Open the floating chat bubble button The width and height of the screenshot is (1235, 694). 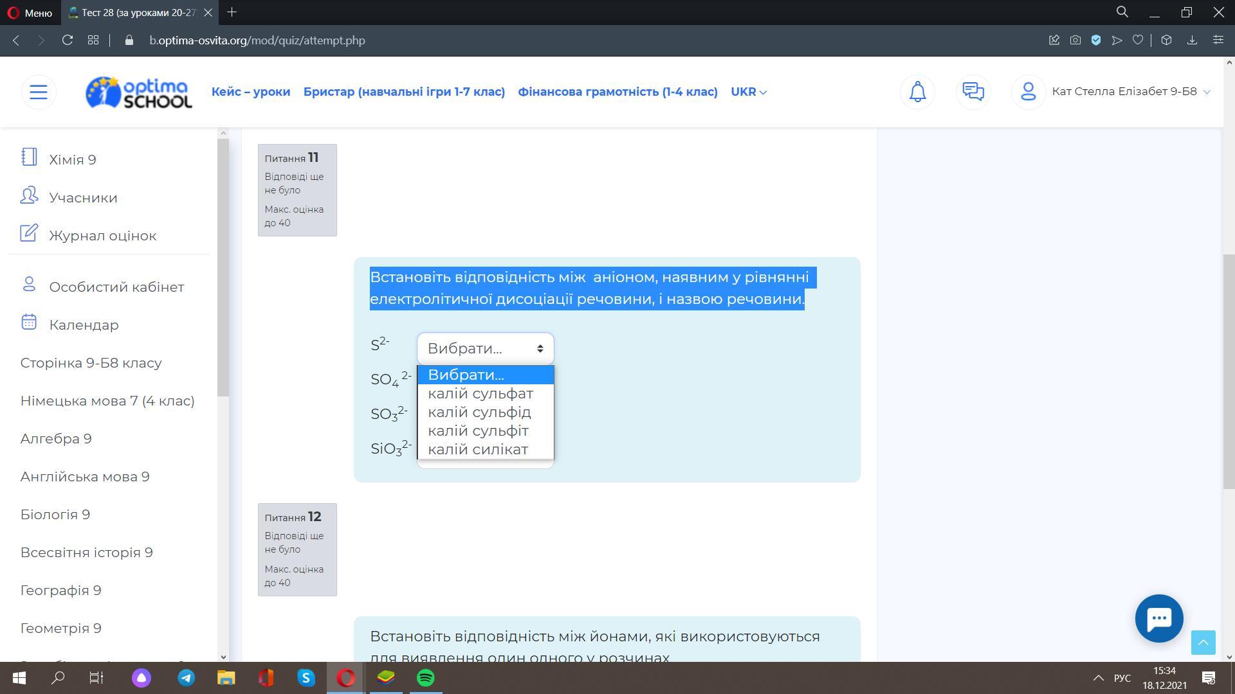[x=1159, y=618]
